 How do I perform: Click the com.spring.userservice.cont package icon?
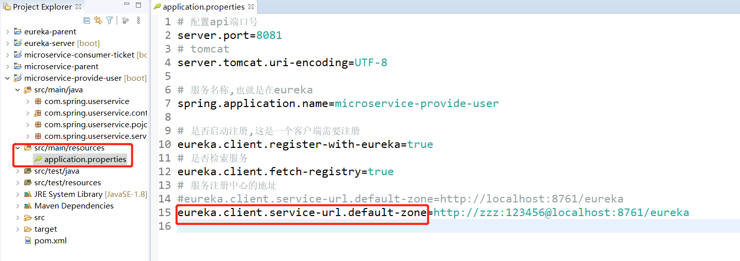pyautogui.click(x=38, y=113)
